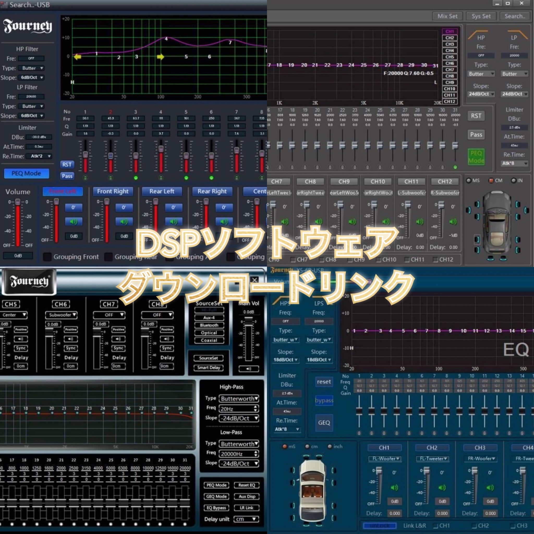Check CH12 link checkbox in gray window
This screenshot has width=534, height=534.
pyautogui.click(x=436, y=259)
